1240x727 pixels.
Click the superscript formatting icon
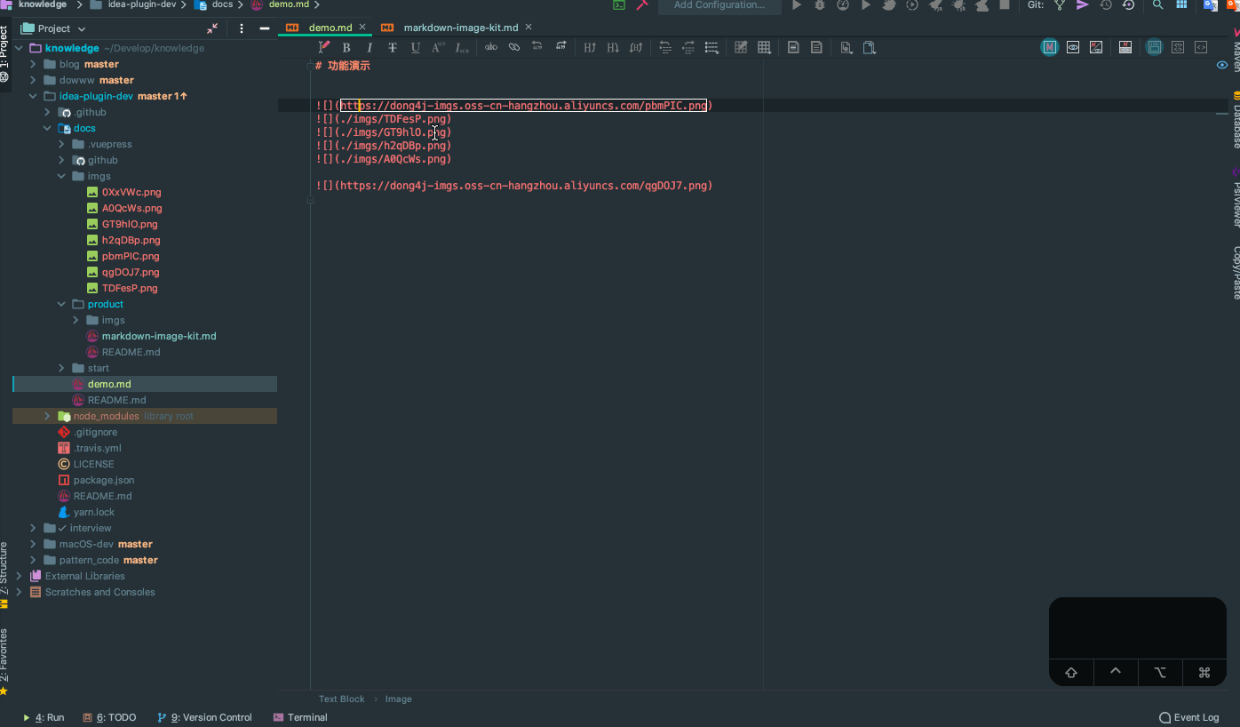(x=438, y=47)
